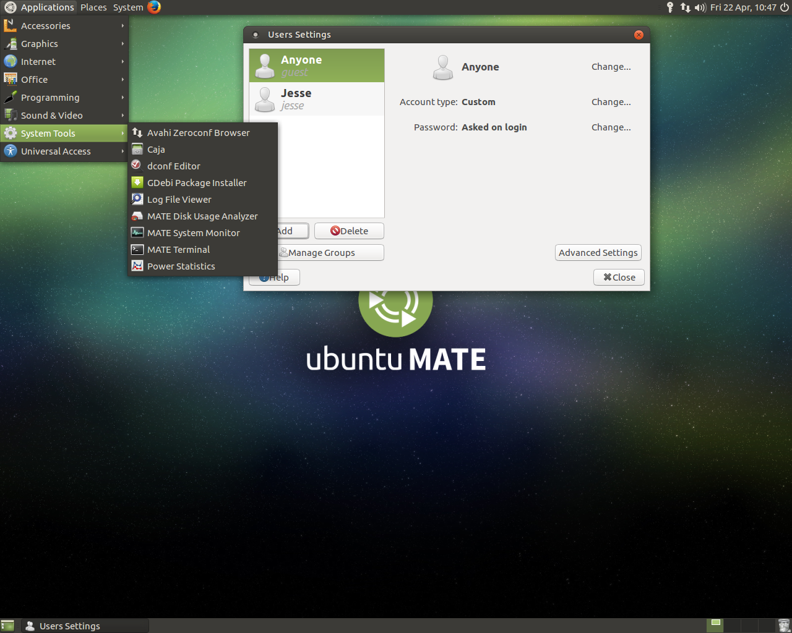Click the Delete user button
The width and height of the screenshot is (792, 633).
(x=349, y=231)
